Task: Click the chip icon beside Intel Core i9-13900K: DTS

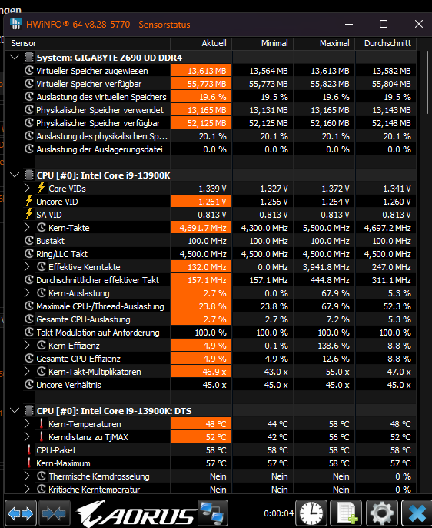Action: (x=29, y=410)
